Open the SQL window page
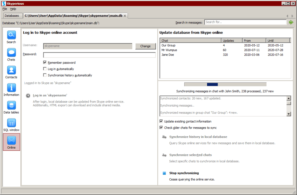 coord(11,125)
